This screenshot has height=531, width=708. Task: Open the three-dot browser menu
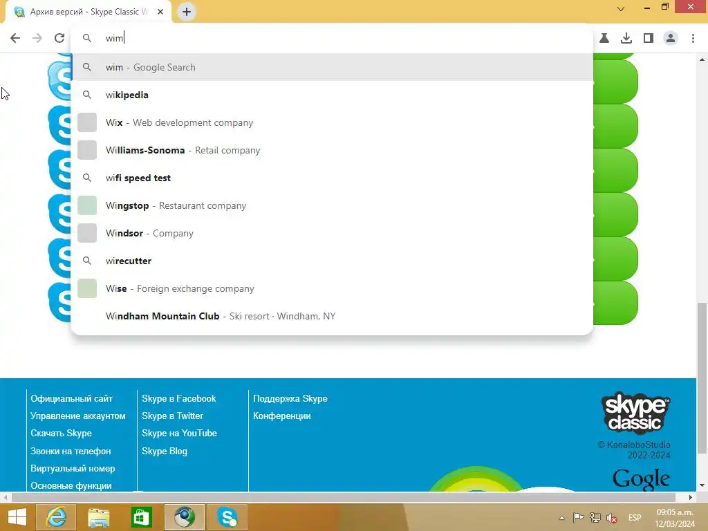tap(693, 38)
